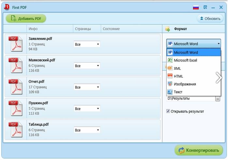Click the First PDF logo icon
The image size is (228, 160).
point(7,7)
